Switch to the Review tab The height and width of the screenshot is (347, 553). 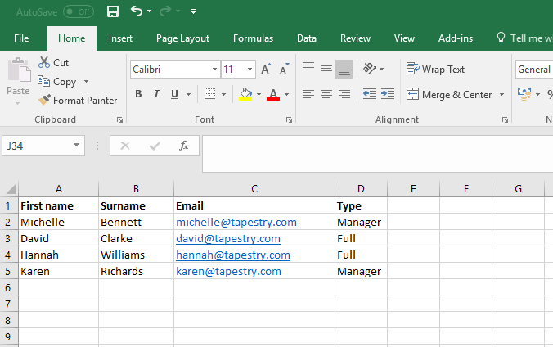click(x=355, y=38)
